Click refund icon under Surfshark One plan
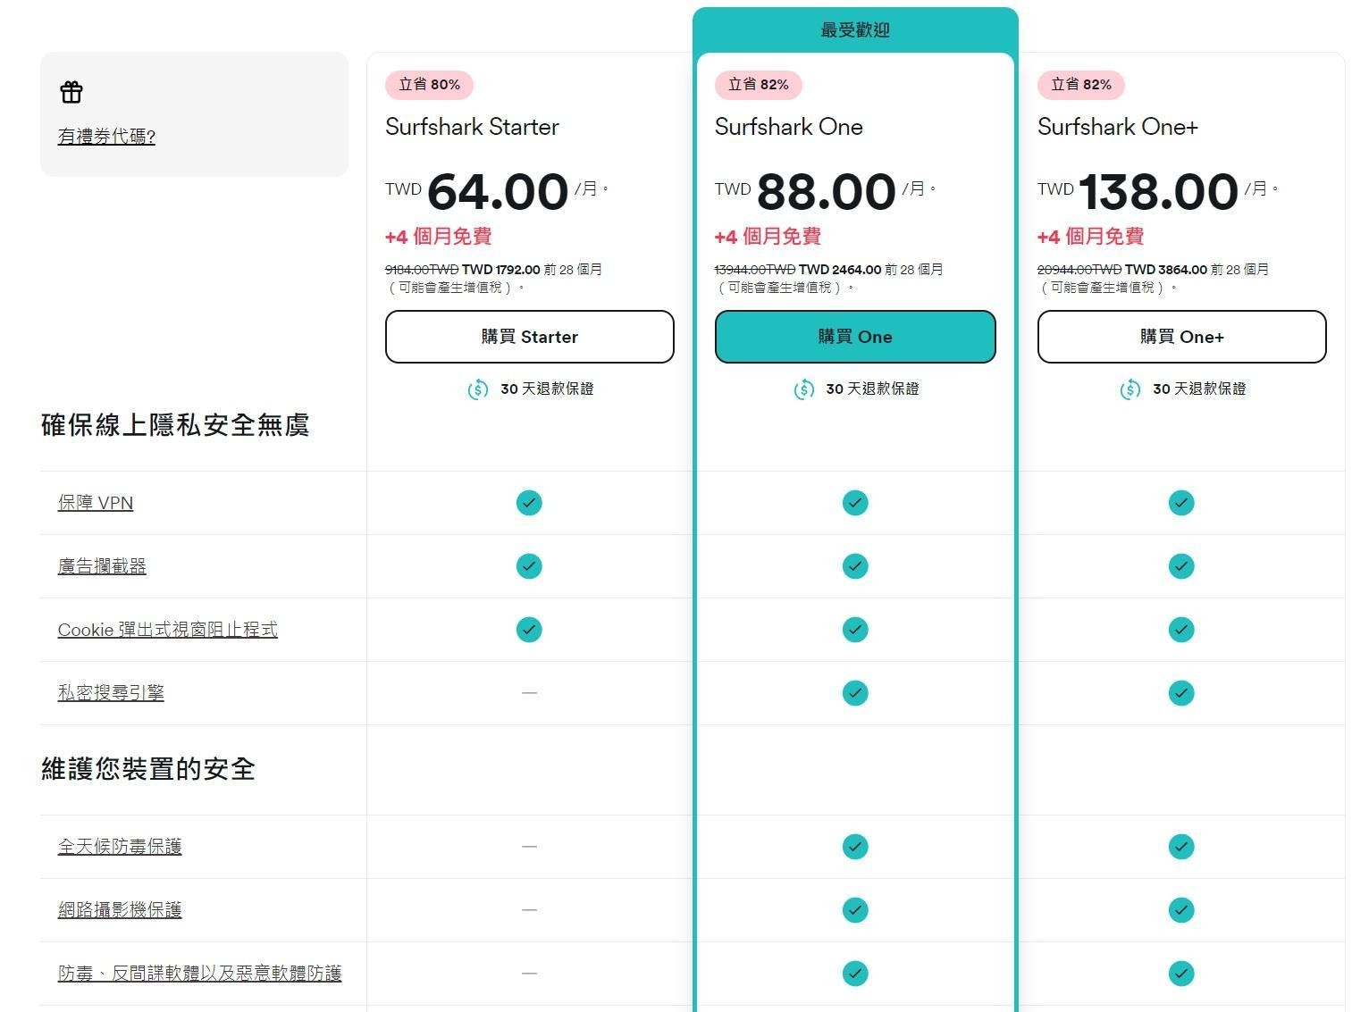Image resolution: width=1352 pixels, height=1012 pixels. tap(804, 389)
